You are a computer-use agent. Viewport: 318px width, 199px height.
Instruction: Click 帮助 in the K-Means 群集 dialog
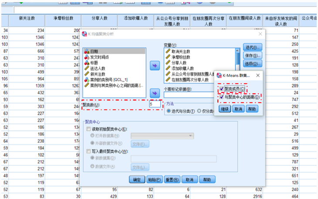(x=252, y=109)
